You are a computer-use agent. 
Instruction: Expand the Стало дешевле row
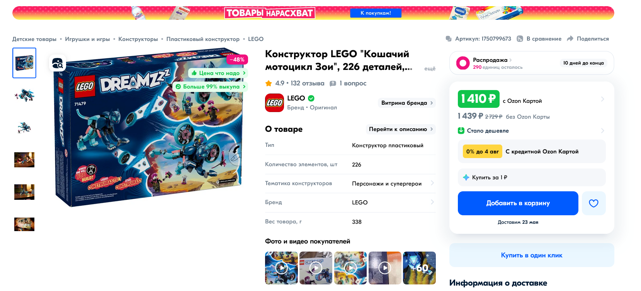click(x=531, y=131)
